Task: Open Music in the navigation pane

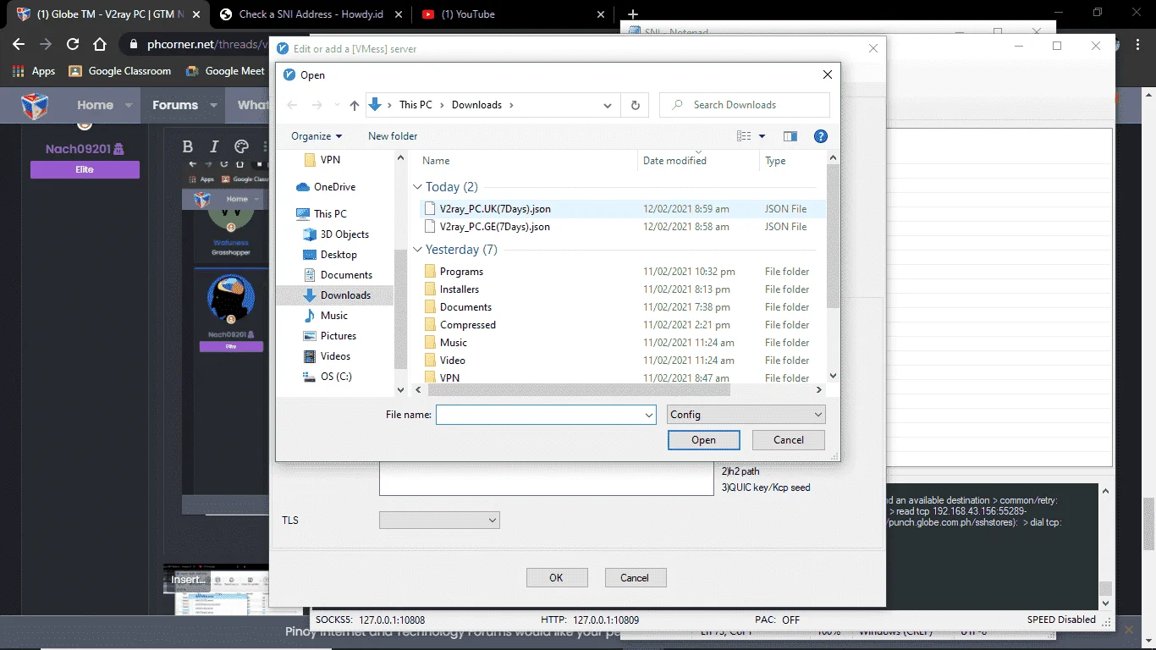Action: [326, 316]
